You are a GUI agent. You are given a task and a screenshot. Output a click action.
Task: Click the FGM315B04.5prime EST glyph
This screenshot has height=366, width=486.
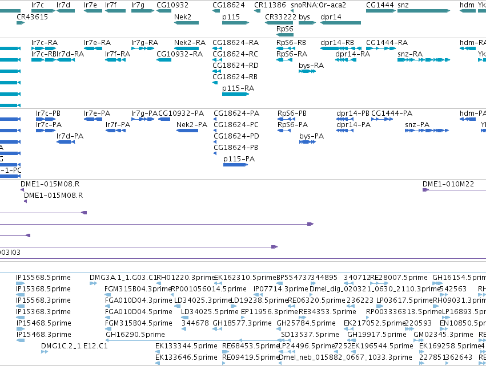tap(108, 329)
